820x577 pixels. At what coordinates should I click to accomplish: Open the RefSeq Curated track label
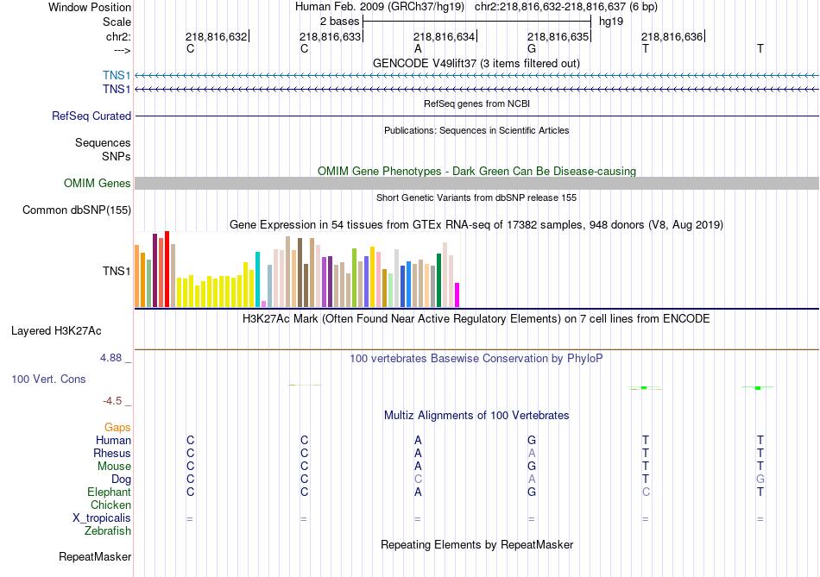[91, 116]
